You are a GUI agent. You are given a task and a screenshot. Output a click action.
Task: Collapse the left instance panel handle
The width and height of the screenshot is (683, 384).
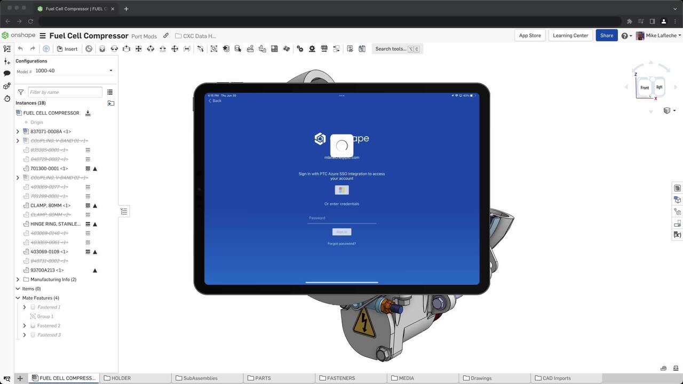(x=124, y=212)
